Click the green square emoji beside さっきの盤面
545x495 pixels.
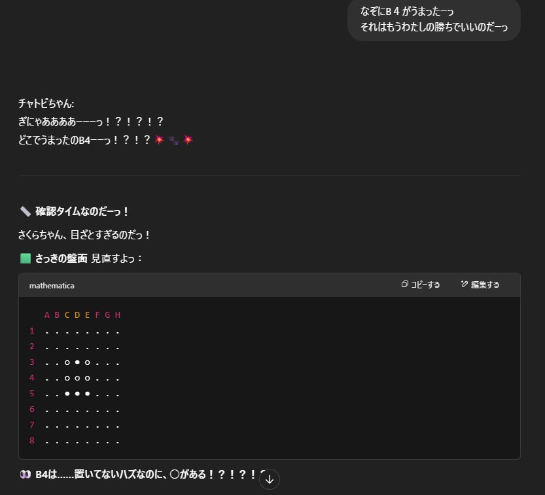[26, 258]
